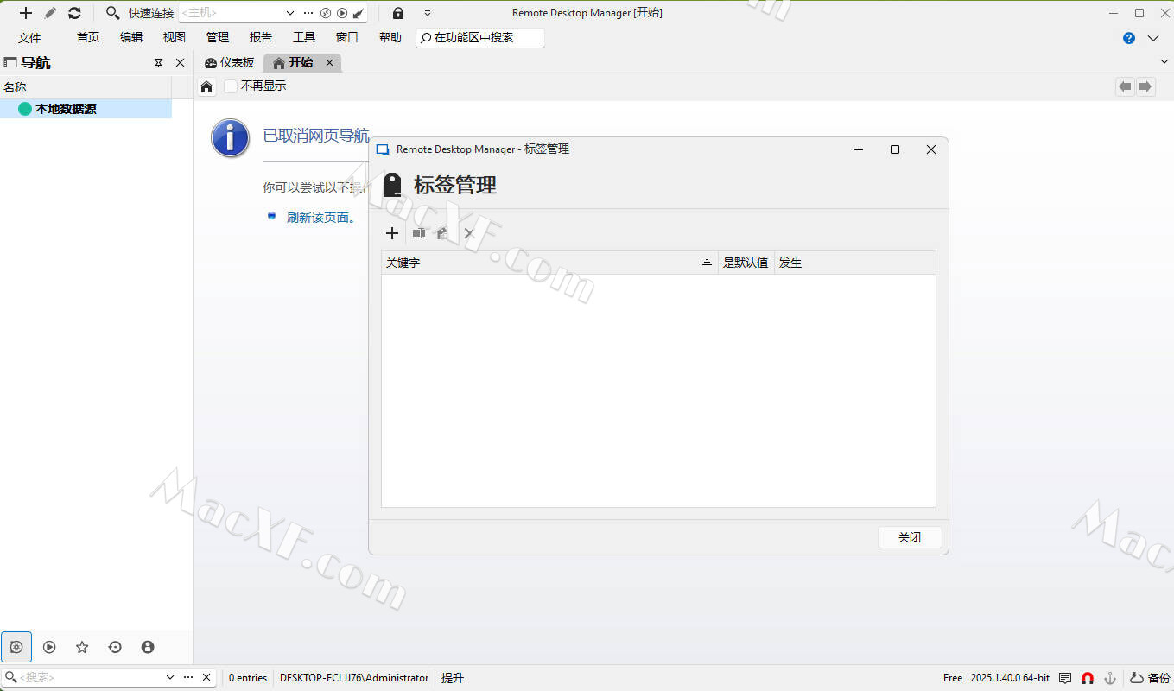Click the 是默认值 column header
The image size is (1174, 691).
(746, 263)
